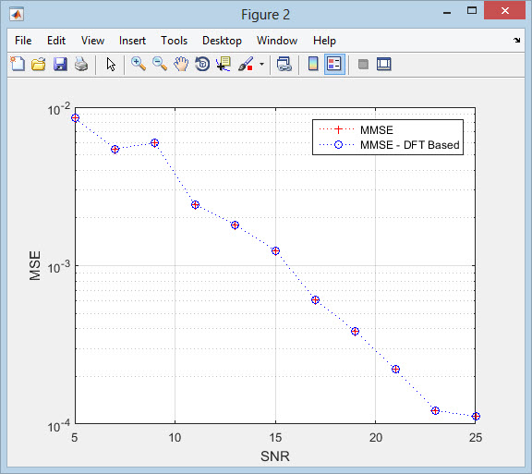
Task: Open a file with the folder icon
Action: (x=39, y=64)
